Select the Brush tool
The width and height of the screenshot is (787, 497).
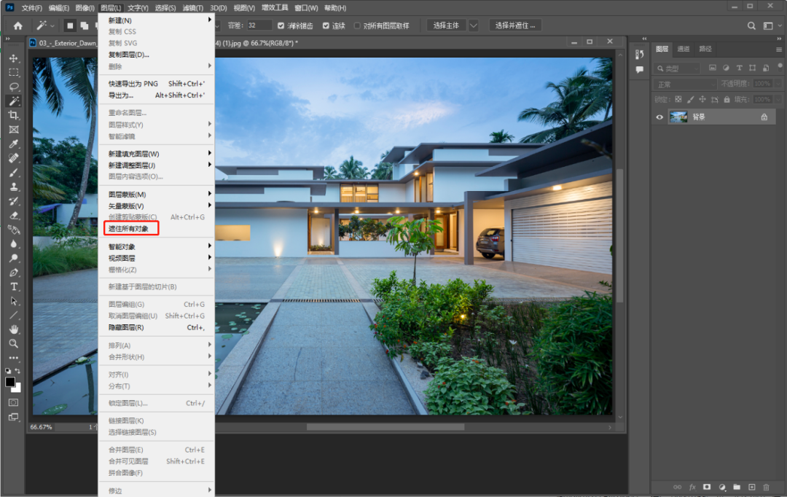point(14,172)
